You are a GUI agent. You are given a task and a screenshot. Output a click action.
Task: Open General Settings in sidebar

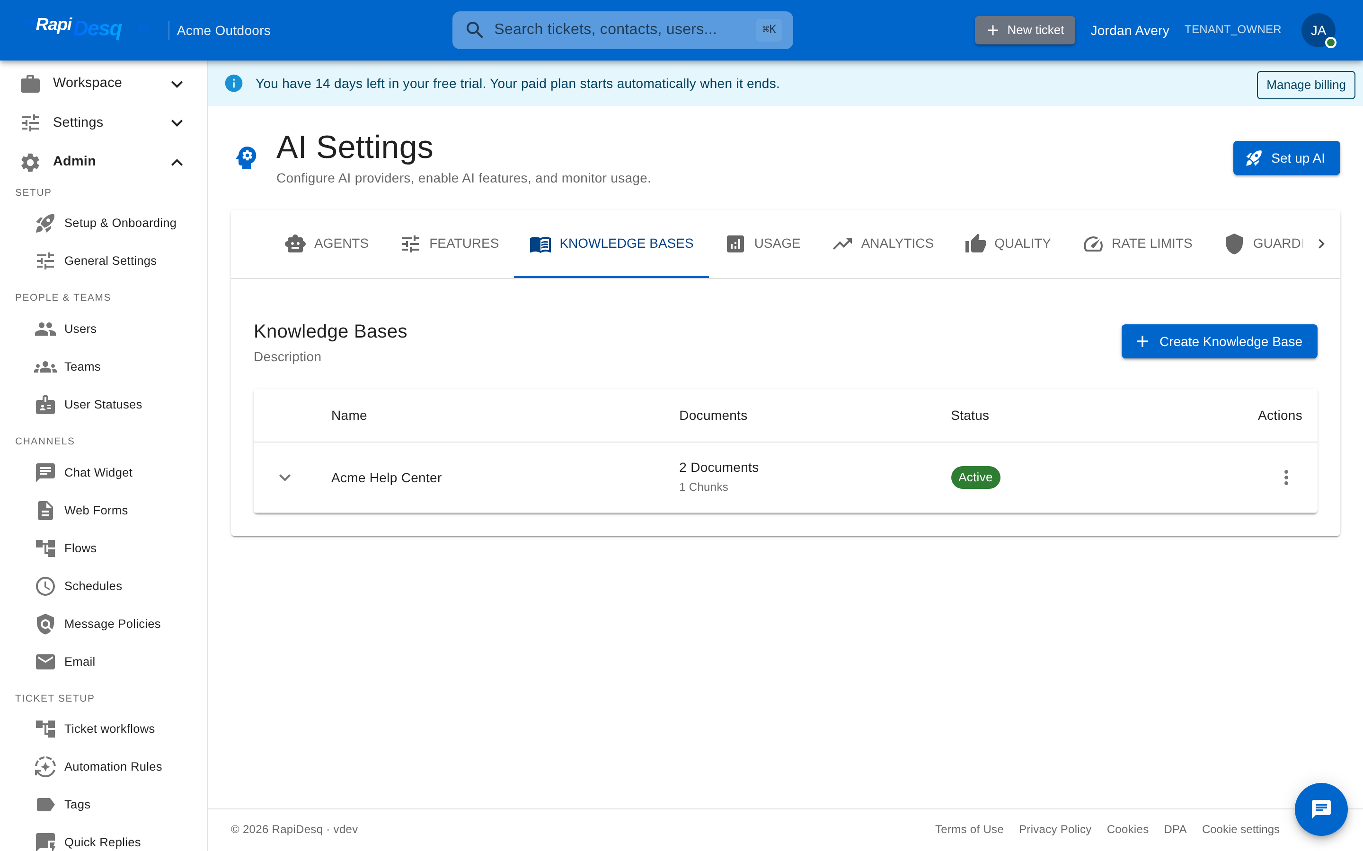tap(104, 261)
